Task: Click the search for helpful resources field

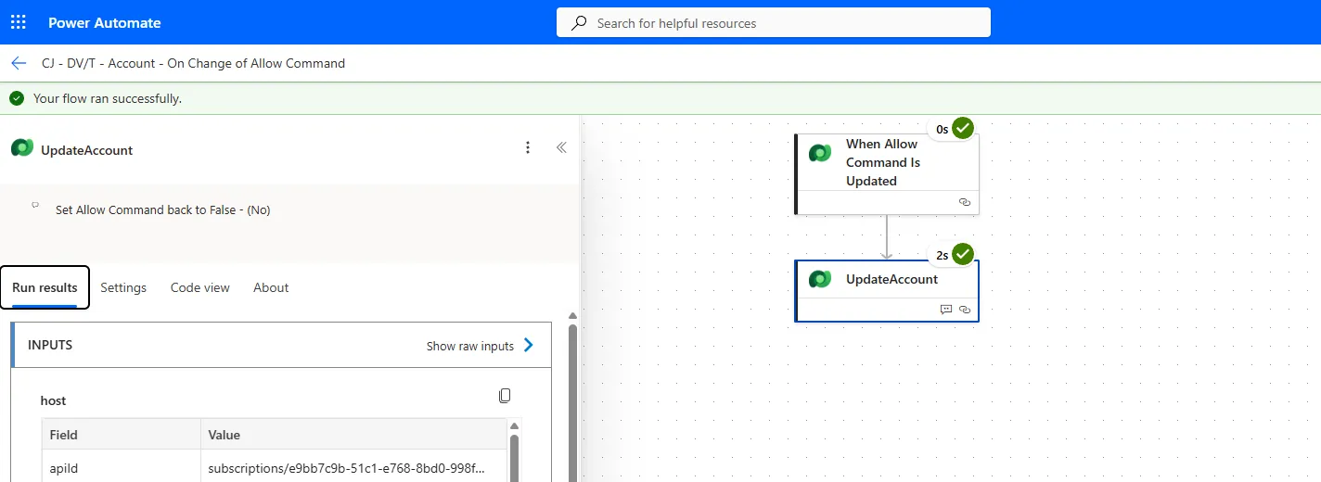Action: pyautogui.click(x=774, y=22)
